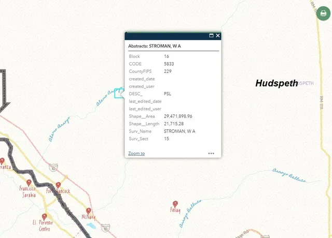Screen dimensions: 332x238
Task: Close the STROMAN, W A popup
Action: [218, 36]
